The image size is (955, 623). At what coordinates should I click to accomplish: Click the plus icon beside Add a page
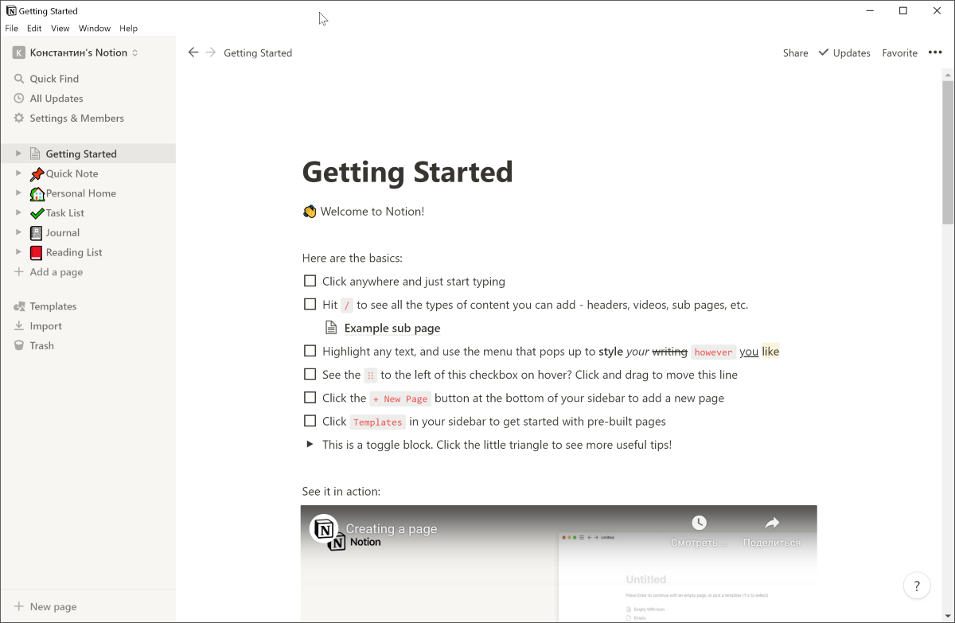point(19,272)
